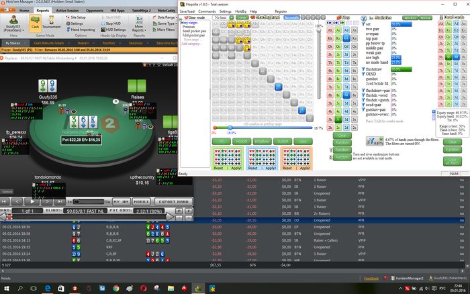Image resolution: width=470 pixels, height=294 pixels.
Task: Switch statistics to Normal mode
Action: point(425,18)
